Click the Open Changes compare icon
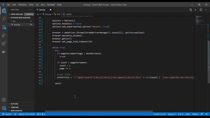The width and height of the screenshot is (210, 118). [x=191, y=10]
